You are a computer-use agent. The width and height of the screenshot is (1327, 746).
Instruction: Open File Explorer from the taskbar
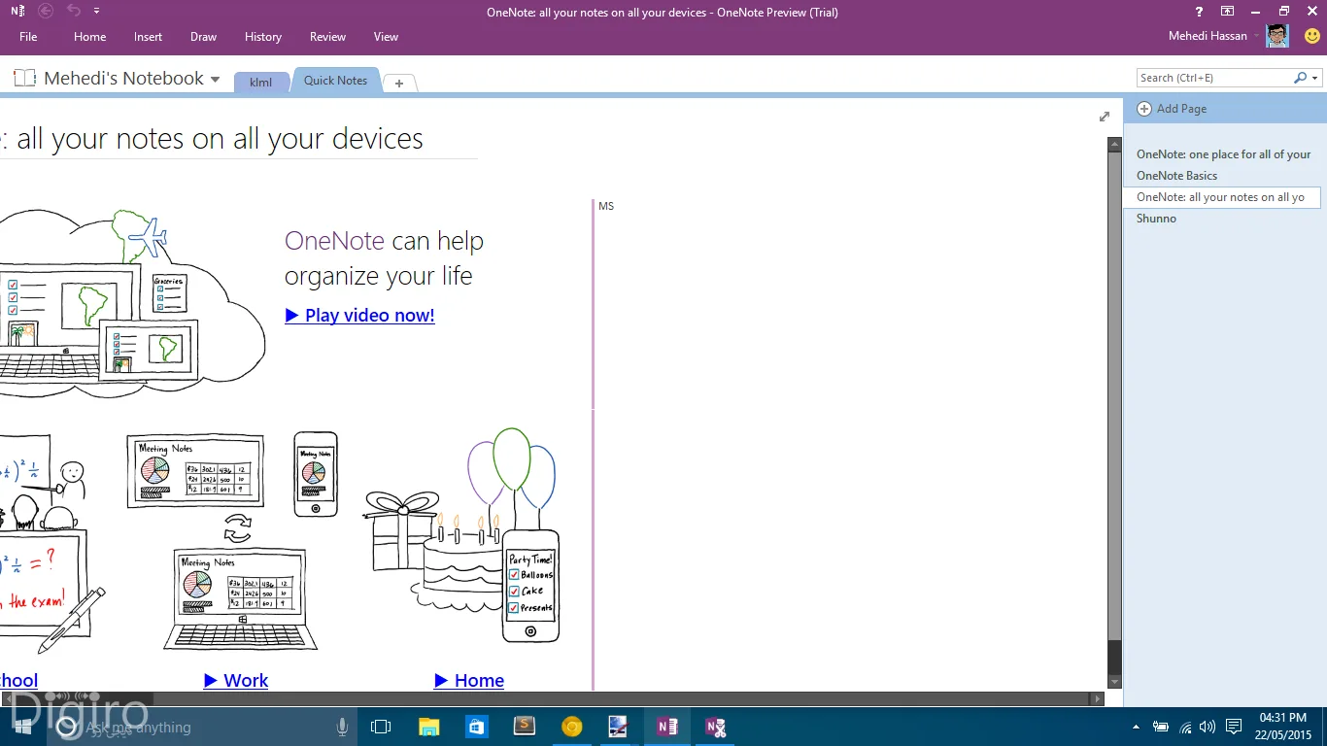(x=428, y=727)
